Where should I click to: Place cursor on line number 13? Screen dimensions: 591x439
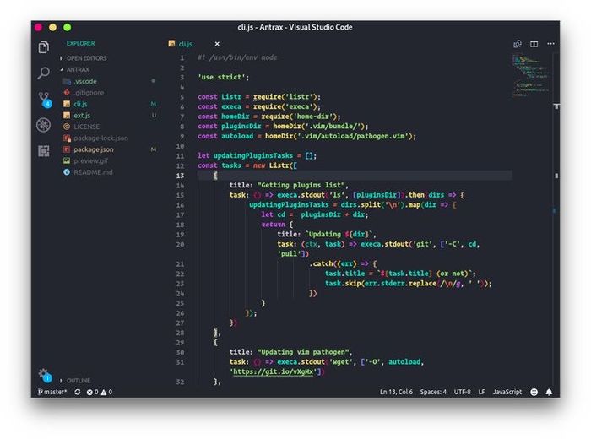[180, 176]
